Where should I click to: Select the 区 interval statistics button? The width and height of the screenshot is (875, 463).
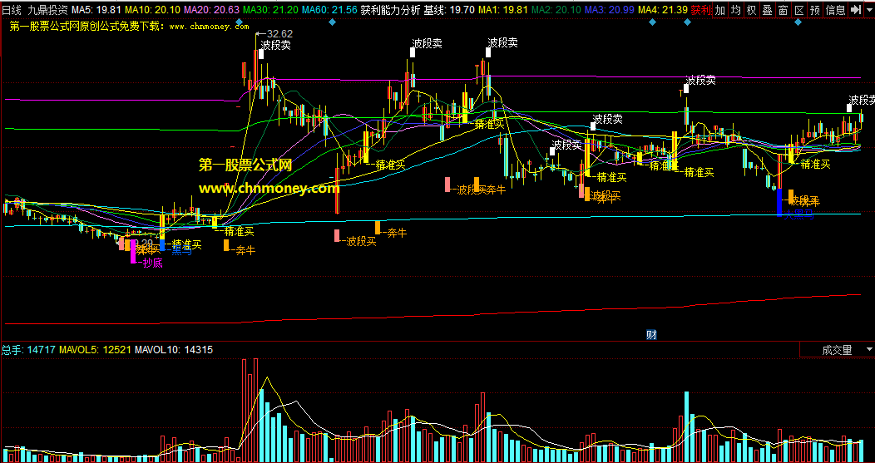(x=799, y=9)
